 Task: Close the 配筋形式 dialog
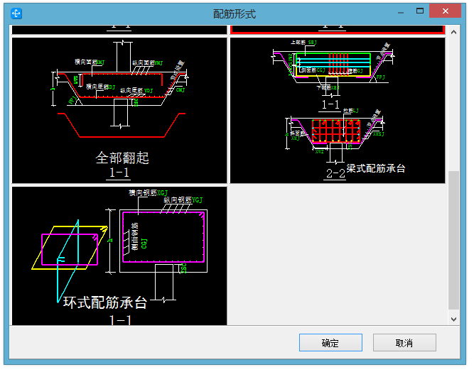coord(446,11)
